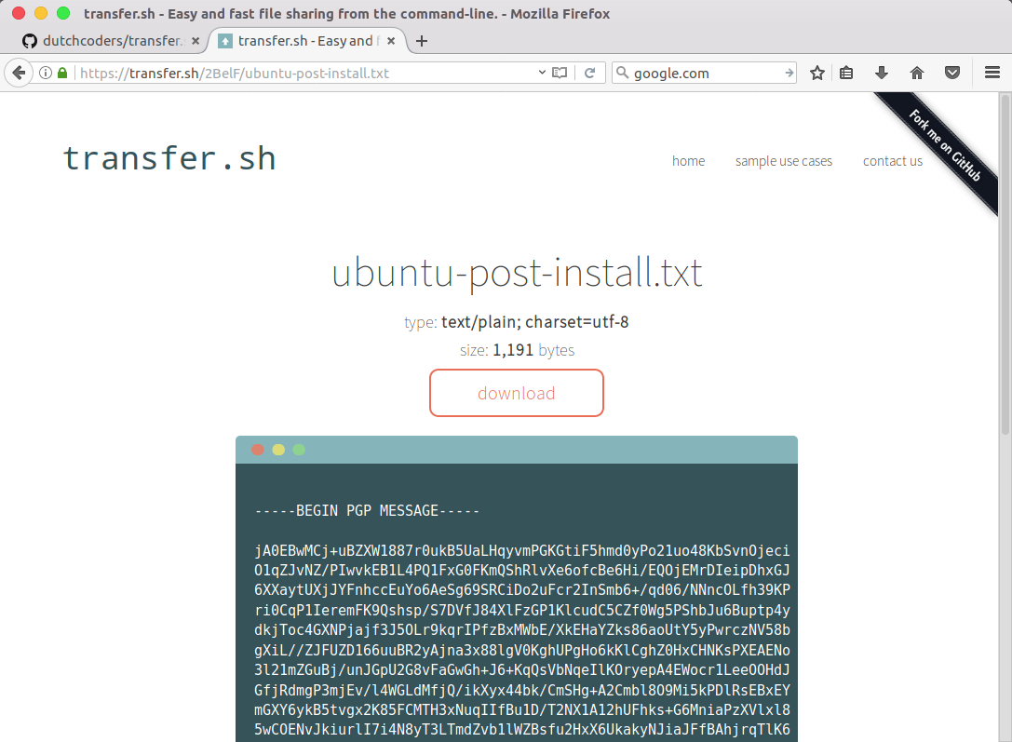Show bookmarks list icon
The width and height of the screenshot is (1012, 742).
(x=846, y=73)
